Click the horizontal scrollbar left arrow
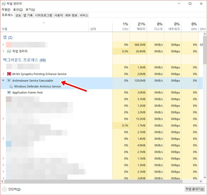 coord(2,181)
